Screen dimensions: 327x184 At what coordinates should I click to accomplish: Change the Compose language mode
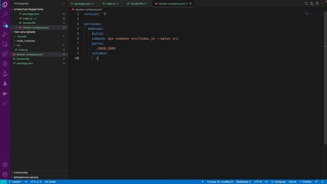click(278, 182)
